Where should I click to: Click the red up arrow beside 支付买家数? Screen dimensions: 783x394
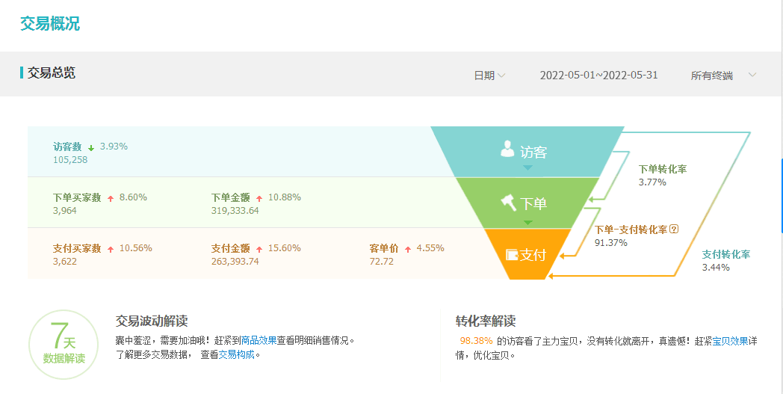tap(111, 249)
